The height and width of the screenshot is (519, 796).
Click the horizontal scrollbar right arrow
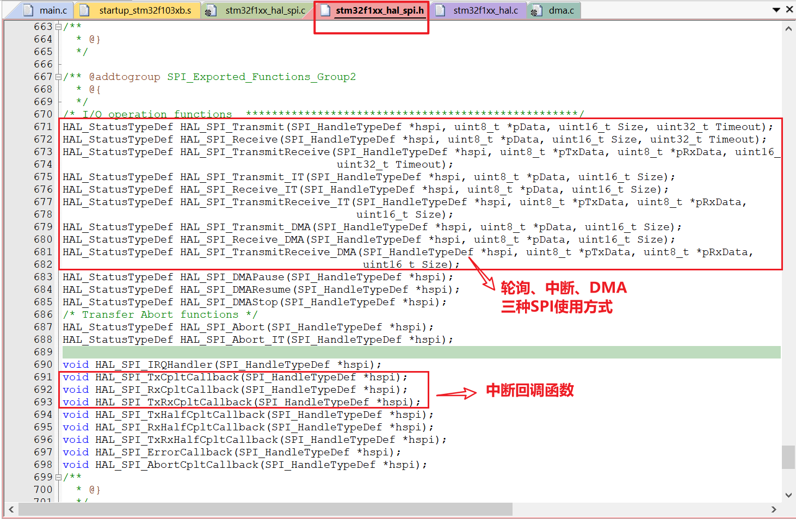click(x=774, y=509)
